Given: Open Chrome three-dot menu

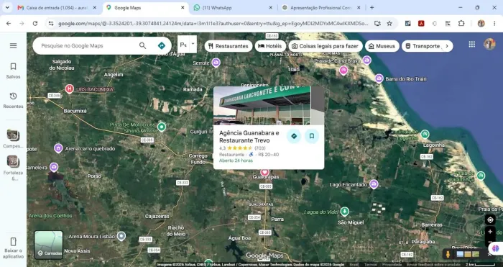Looking at the screenshot, I should coord(494,24).
